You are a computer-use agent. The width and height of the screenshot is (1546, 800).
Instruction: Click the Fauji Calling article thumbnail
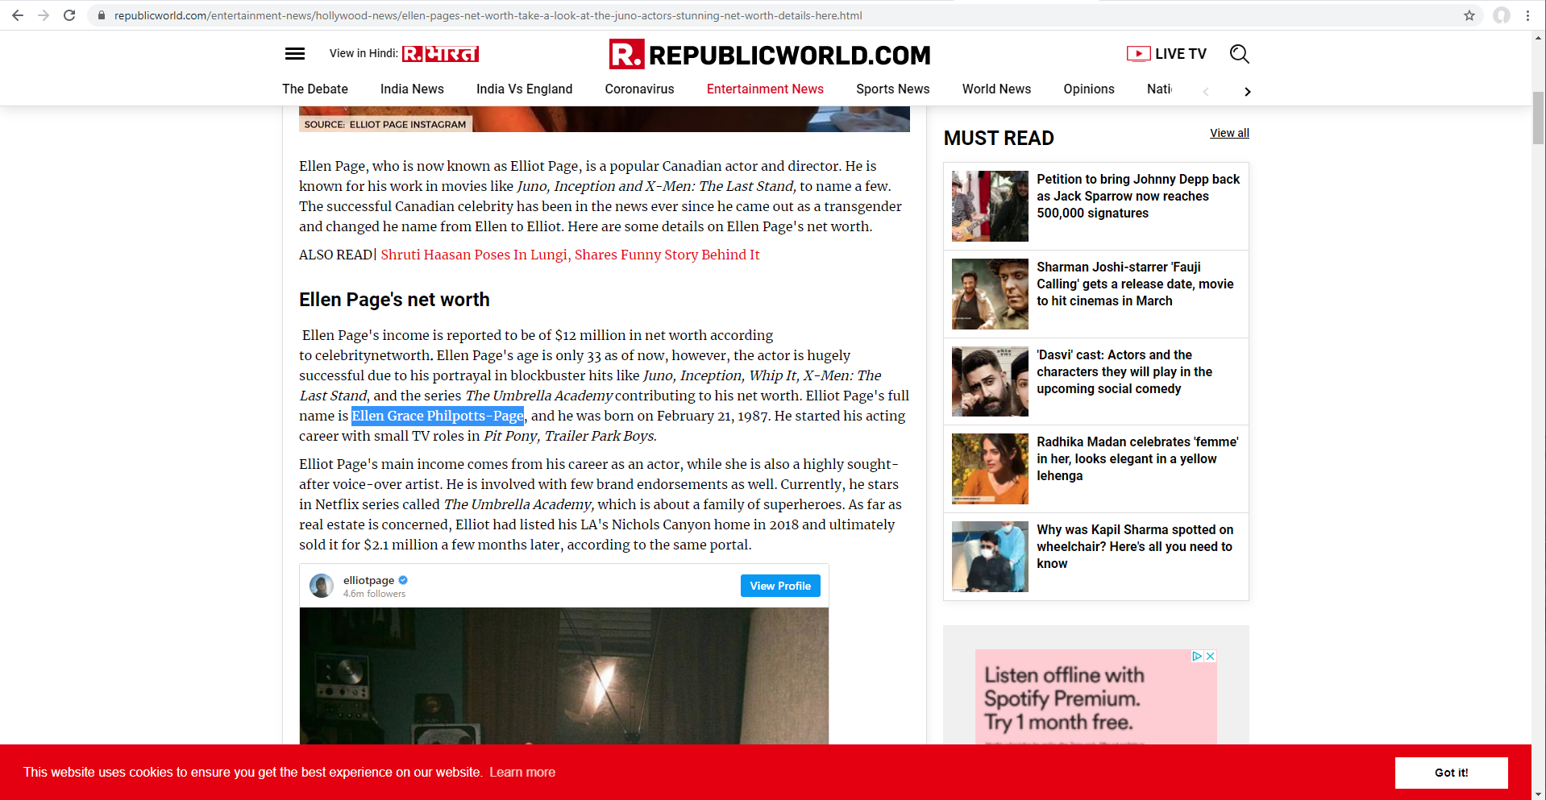pos(990,294)
